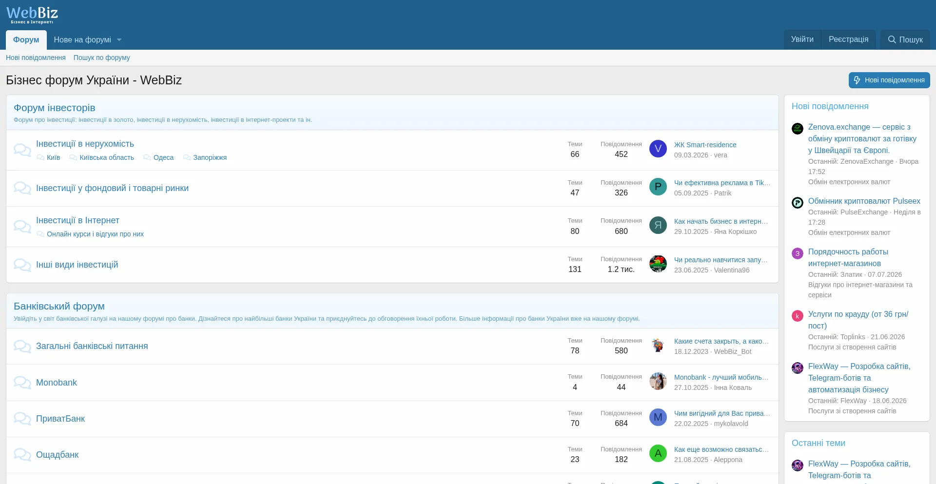Screen dimensions: 936x484
Task: Open Zenova.exchange crypto exchange post
Action: pos(862,139)
